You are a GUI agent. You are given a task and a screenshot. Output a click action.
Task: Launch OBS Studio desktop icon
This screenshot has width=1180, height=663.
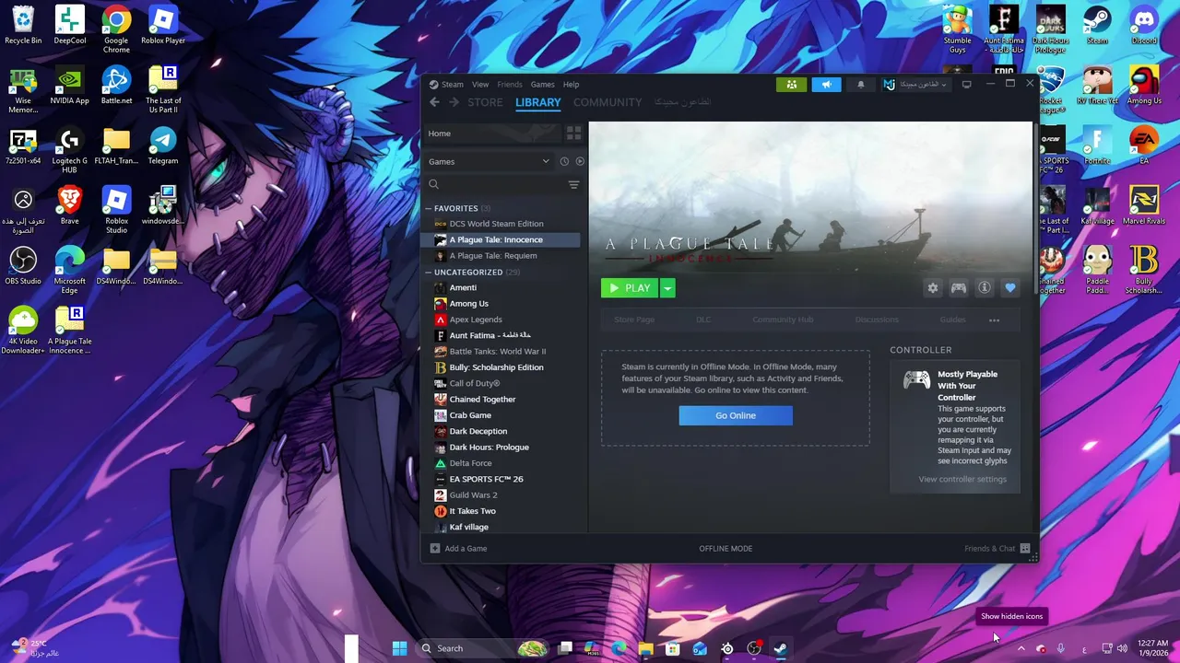coord(23,266)
